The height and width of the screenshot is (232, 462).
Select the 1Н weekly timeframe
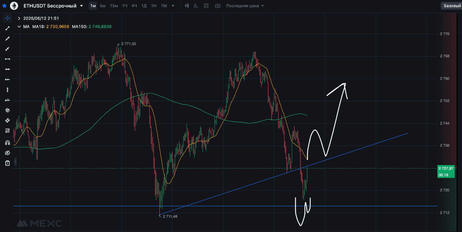(154, 6)
